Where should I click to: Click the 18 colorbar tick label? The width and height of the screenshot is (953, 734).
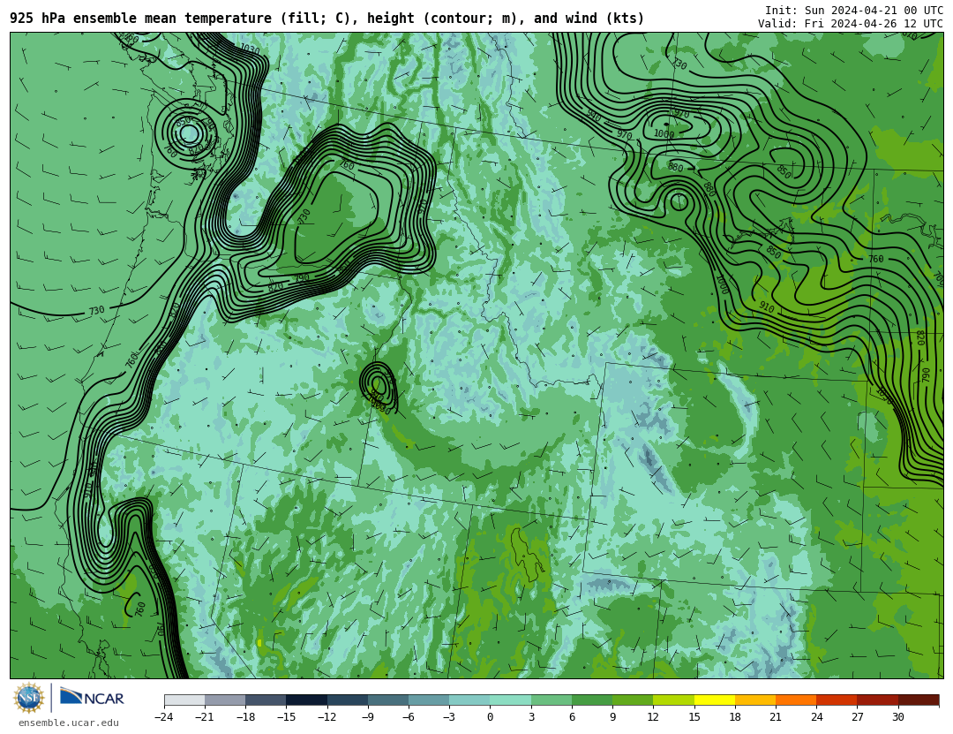735,717
